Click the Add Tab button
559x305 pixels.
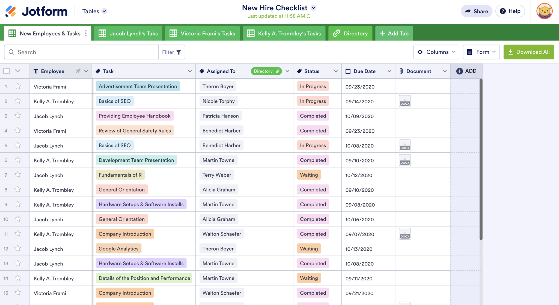(x=394, y=33)
